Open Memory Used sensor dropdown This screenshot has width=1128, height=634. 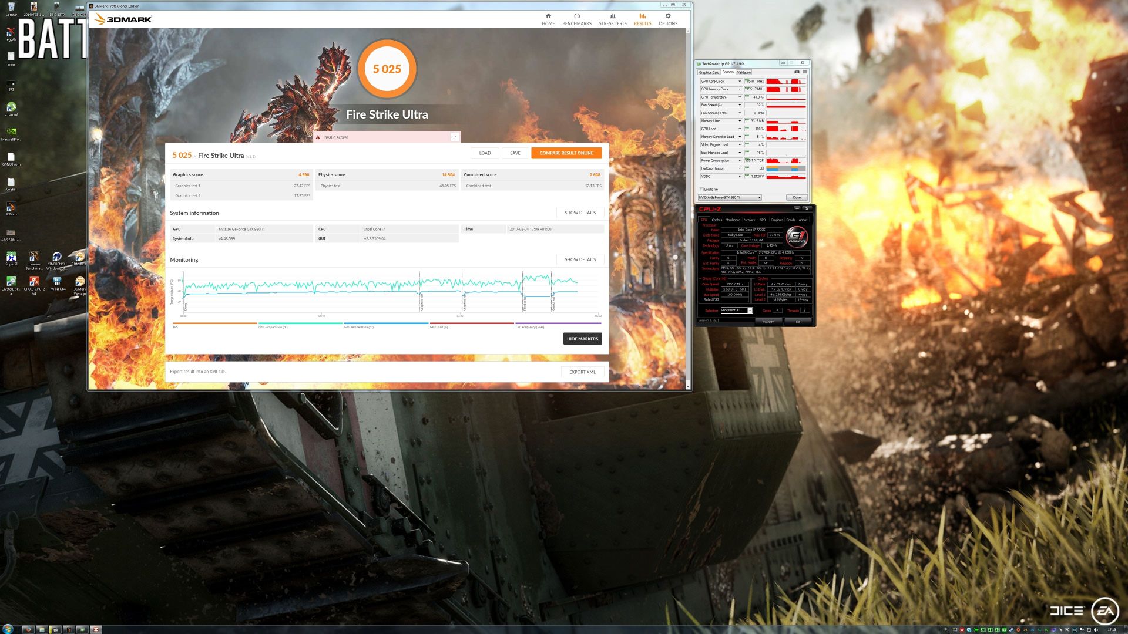(x=740, y=121)
